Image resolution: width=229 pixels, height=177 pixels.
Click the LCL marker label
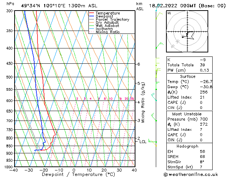143,142
